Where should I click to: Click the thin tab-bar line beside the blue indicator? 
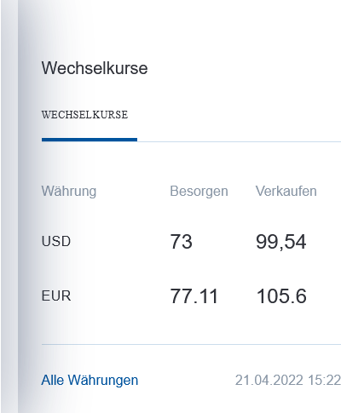pyautogui.click(x=239, y=141)
